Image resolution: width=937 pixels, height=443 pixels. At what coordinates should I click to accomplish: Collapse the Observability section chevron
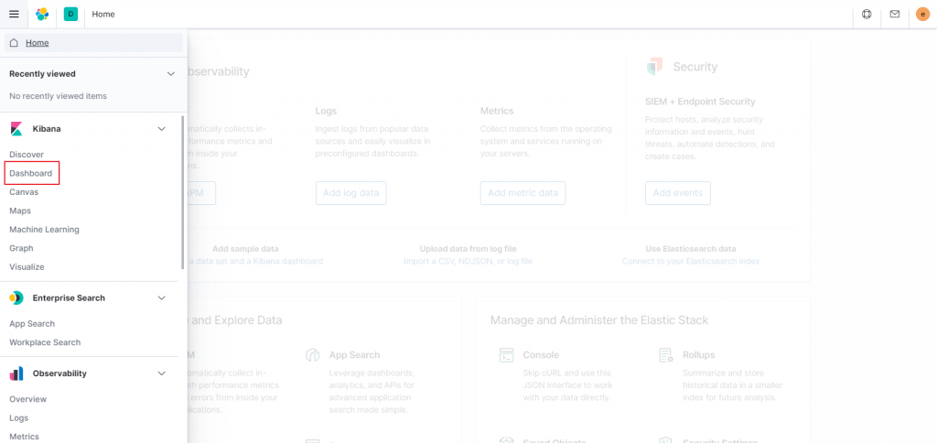[x=161, y=373]
